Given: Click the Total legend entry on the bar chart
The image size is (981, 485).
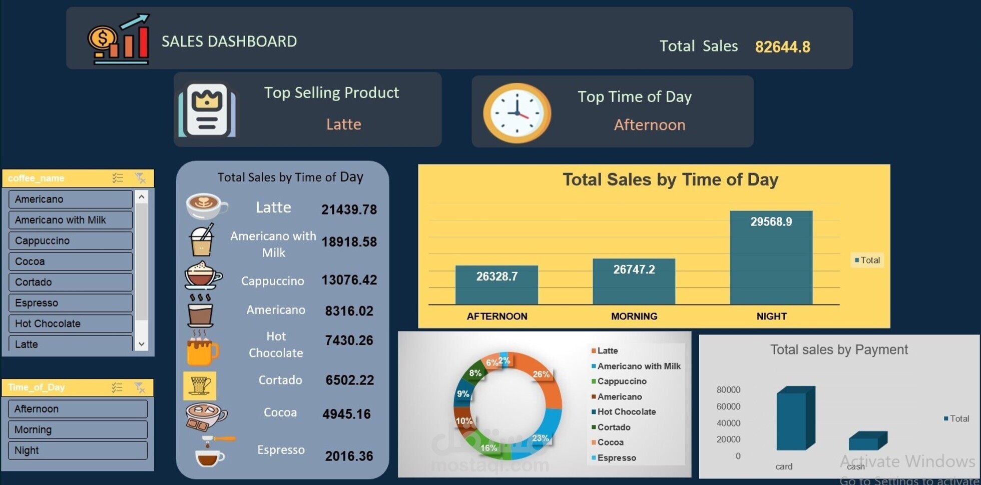Looking at the screenshot, I should click(x=867, y=260).
